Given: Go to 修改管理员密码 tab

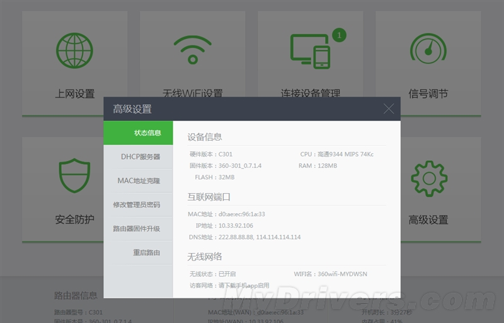Looking at the screenshot, I should pyautogui.click(x=138, y=204).
